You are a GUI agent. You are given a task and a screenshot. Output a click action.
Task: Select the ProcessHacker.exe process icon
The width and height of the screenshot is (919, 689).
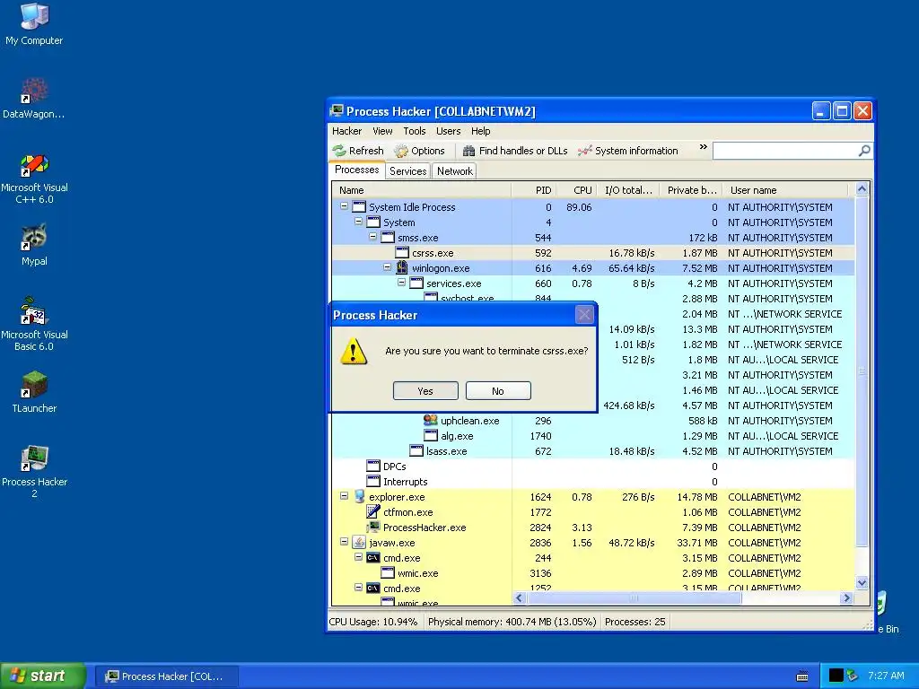pos(373,528)
